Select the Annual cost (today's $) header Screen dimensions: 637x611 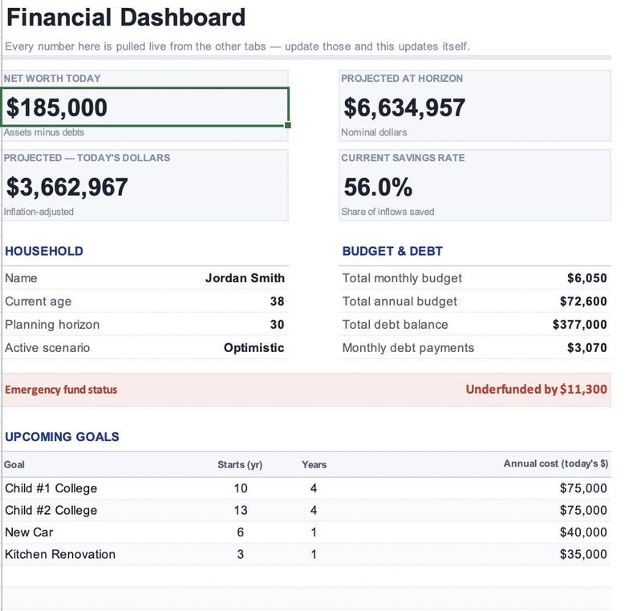click(x=556, y=463)
